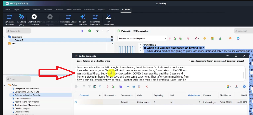Viewport: 253px width, 115px height.
Task: Click the AI Coding (Beta) icon
Action: [x=22, y=17]
